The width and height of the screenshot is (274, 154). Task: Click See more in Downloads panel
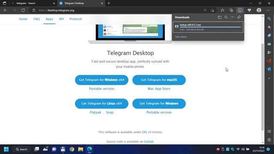point(181,37)
